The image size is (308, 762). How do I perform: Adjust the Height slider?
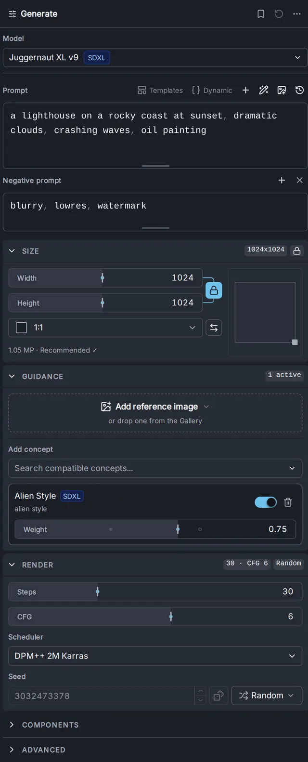tap(105, 303)
